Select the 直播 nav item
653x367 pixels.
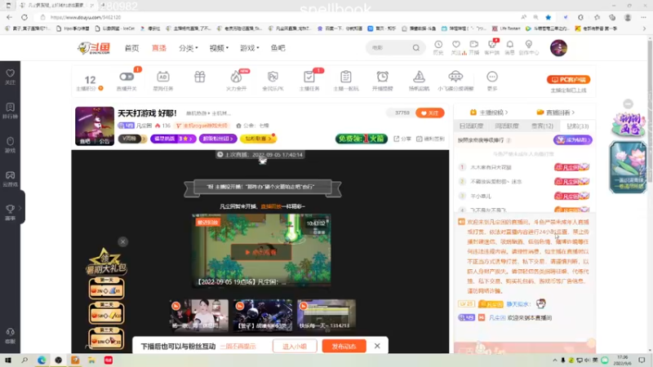(159, 48)
